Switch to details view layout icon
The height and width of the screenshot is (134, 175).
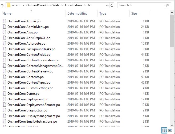click(x=165, y=130)
